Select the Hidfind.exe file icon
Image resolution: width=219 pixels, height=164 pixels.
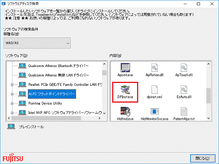coord(125,111)
